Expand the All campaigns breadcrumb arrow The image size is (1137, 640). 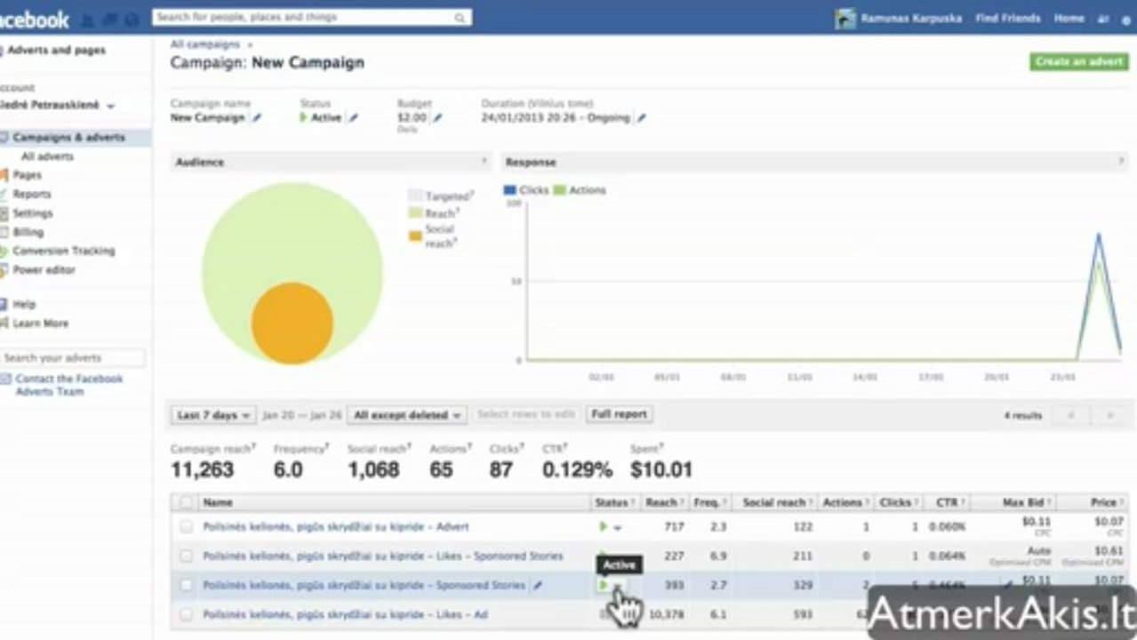click(x=250, y=44)
